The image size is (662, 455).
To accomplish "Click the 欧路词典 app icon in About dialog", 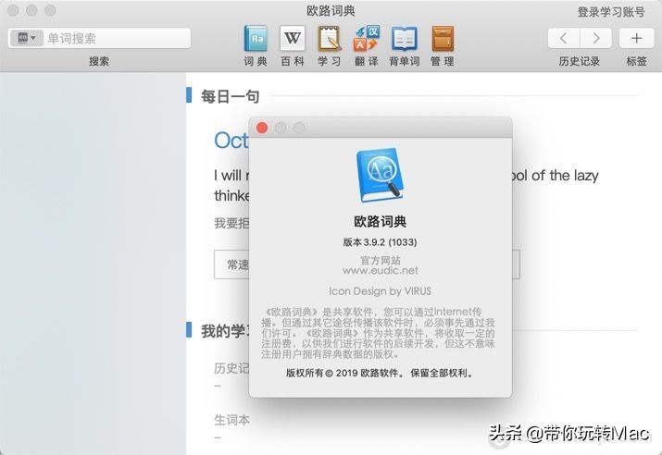I will coord(380,175).
